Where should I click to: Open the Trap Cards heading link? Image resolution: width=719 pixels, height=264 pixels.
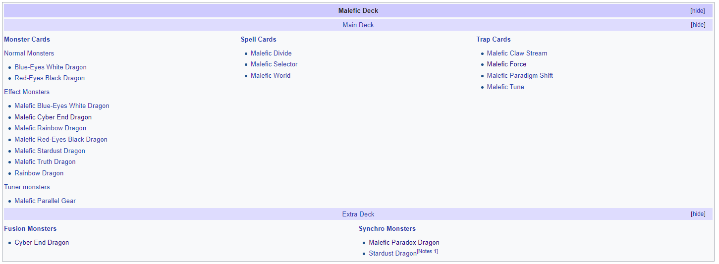point(494,39)
